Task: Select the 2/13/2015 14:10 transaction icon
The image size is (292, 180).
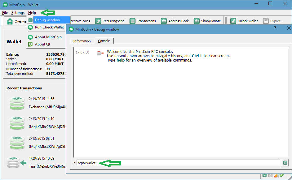Action: click(17, 123)
